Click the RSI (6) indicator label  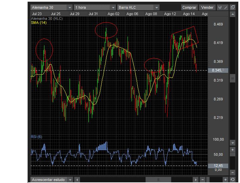click(x=36, y=137)
